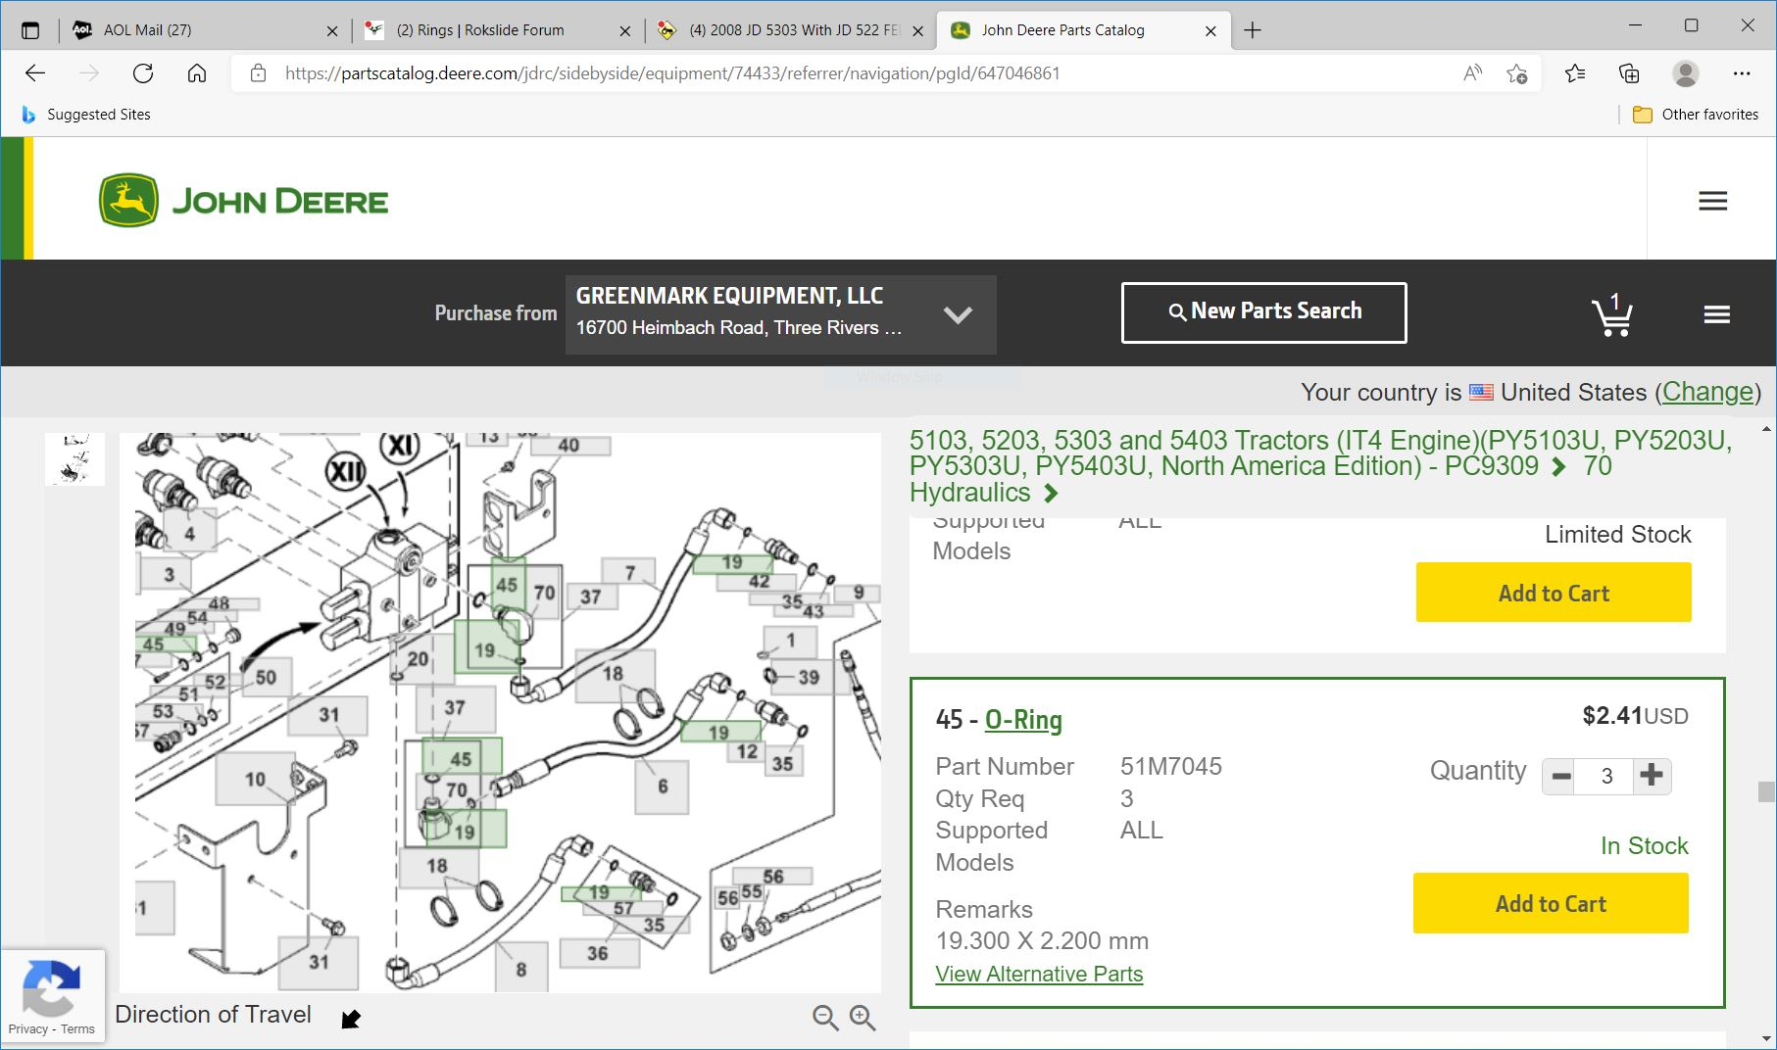Decrease O-Ring quantity with minus button
The image size is (1777, 1050).
pyautogui.click(x=1560, y=777)
